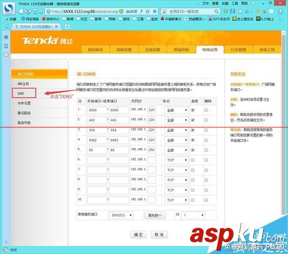The image size is (288, 254).
Task: Uncheck enable checkbox for row 4 (port 8082)
Action: tap(193, 140)
